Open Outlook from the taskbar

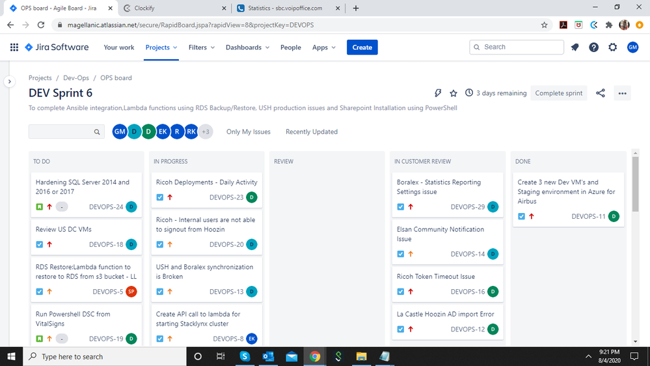pos(268,356)
